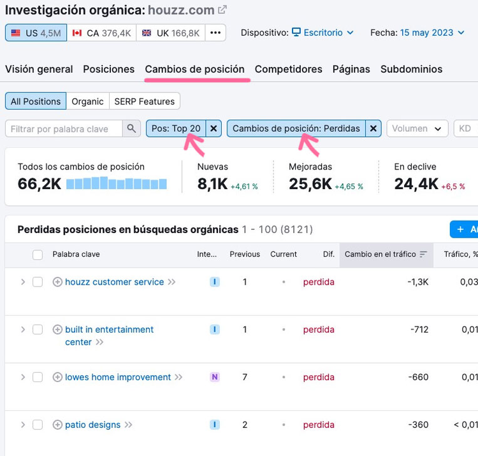Image resolution: width=478 pixels, height=456 pixels.
Task: Open the Visión general tab
Action: [39, 69]
